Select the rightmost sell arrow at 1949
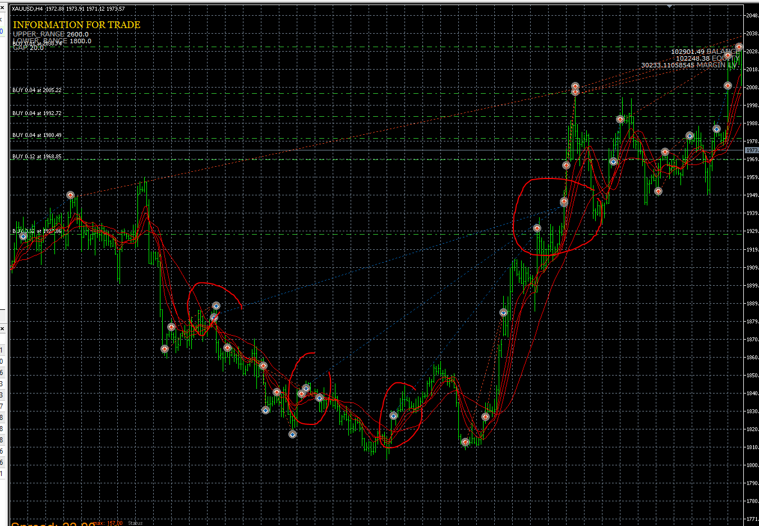The image size is (759, 526). [x=658, y=191]
